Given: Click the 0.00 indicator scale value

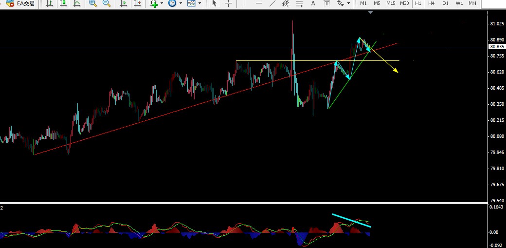Looking at the screenshot, I should (494, 232).
